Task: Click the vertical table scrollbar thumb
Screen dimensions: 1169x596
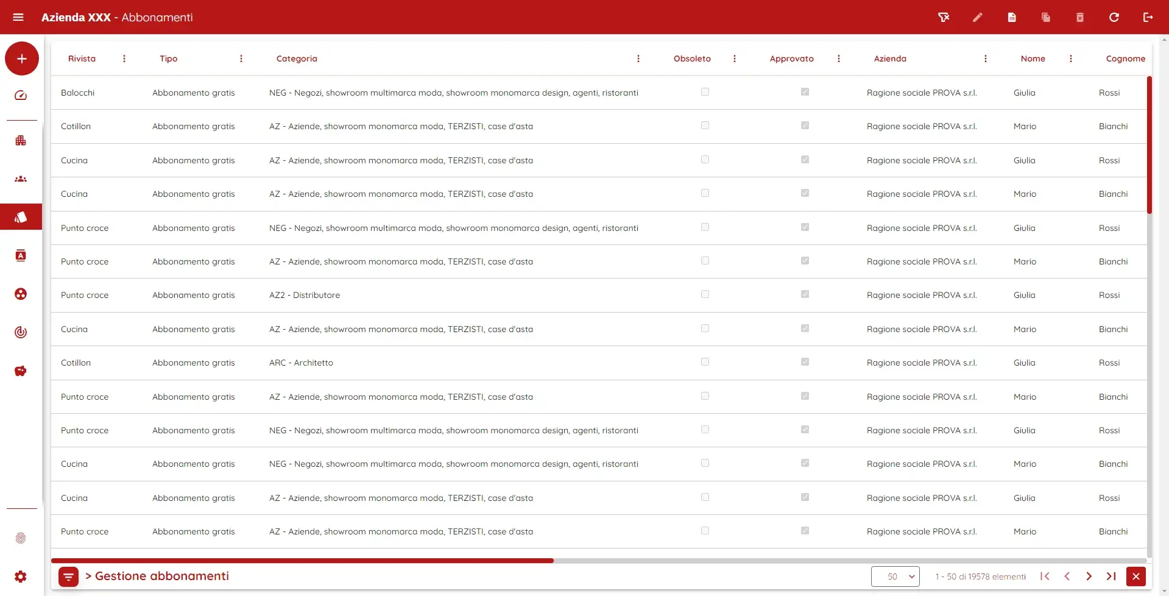Action: (1150, 145)
